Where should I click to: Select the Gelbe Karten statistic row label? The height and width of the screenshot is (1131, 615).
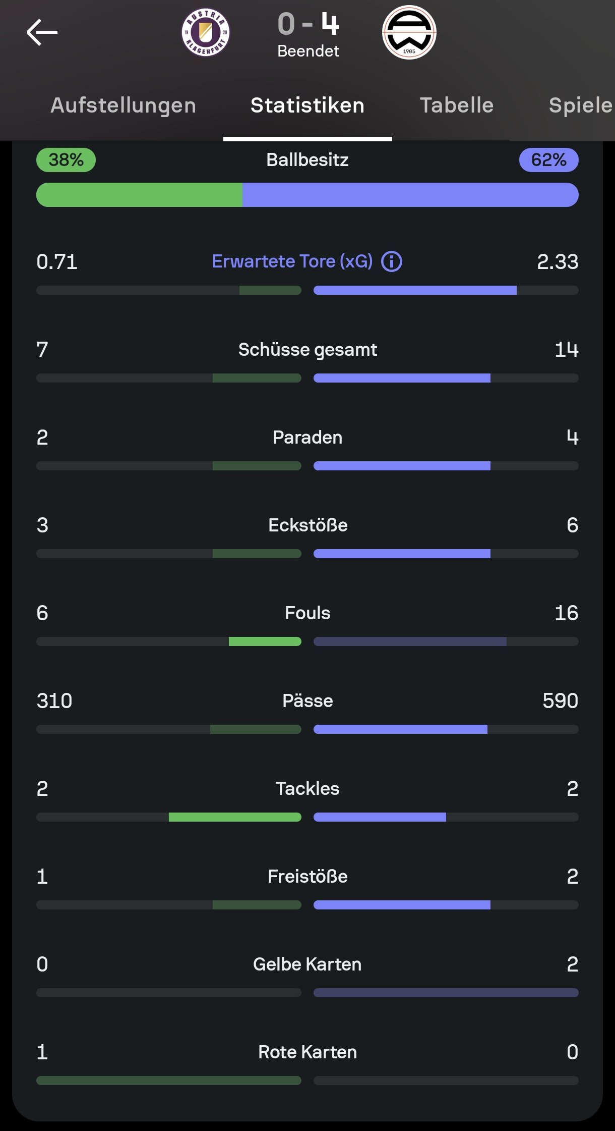[307, 964]
